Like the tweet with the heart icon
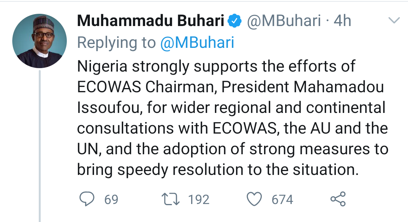This screenshot has height=222, width=408. click(x=254, y=199)
